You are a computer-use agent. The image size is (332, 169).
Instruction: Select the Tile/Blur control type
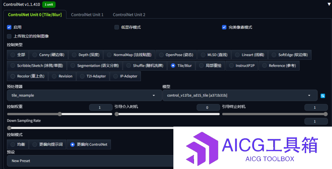(181, 65)
